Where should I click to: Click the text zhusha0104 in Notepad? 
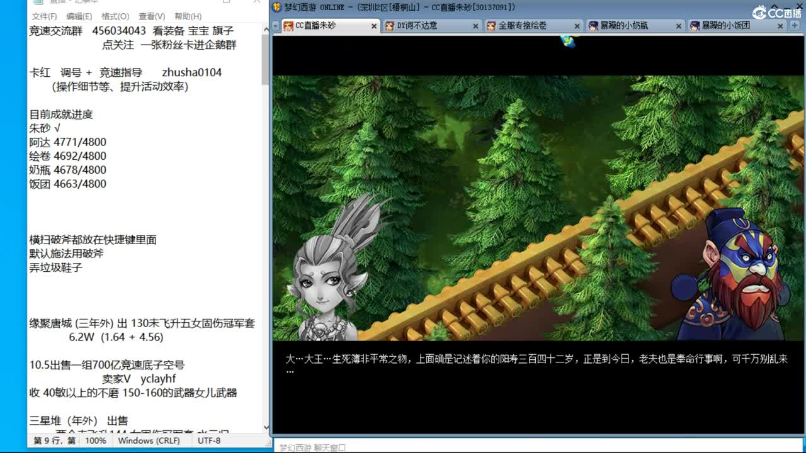[192, 72]
